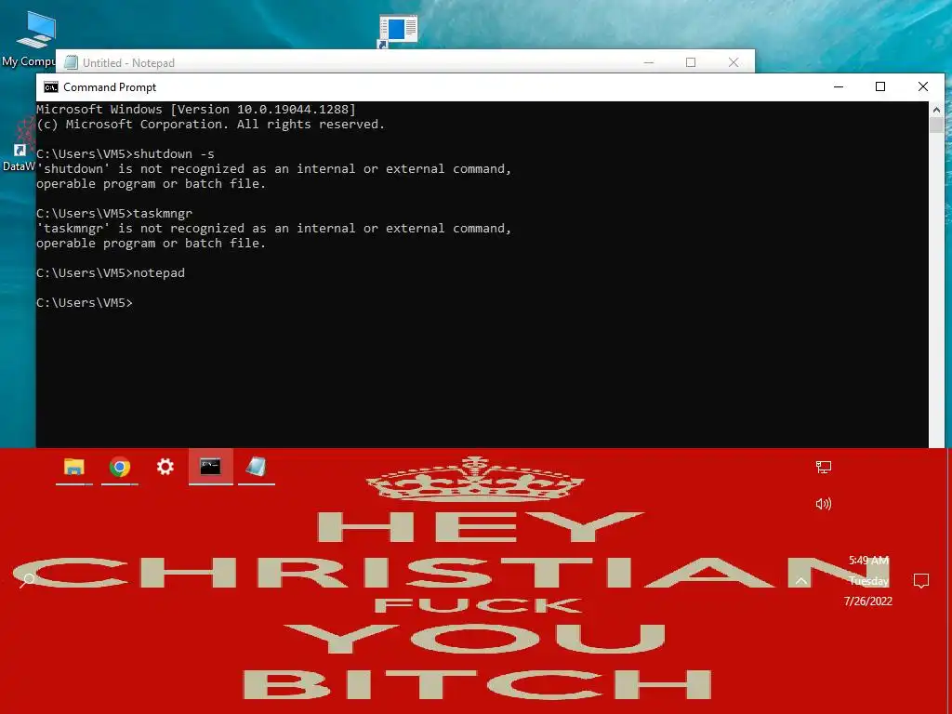Image resolution: width=952 pixels, height=714 pixels.
Task: Click the taskbar clock showing 5:49 AM
Action: click(868, 561)
